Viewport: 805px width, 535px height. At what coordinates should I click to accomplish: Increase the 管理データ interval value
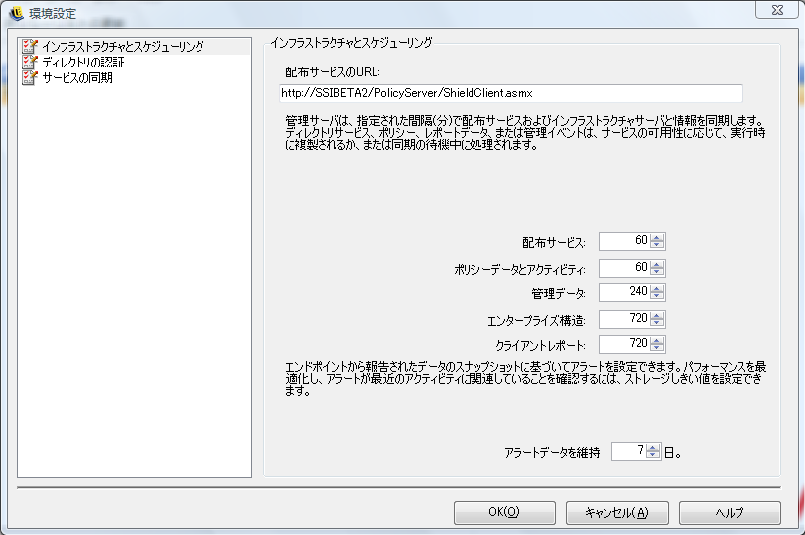click(x=657, y=289)
